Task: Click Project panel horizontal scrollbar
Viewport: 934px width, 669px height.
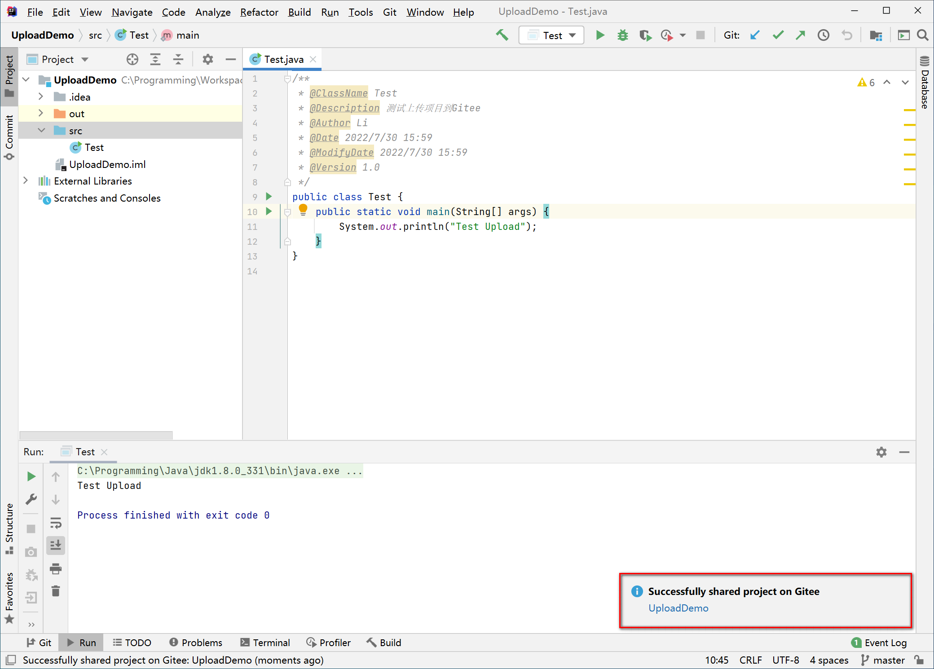Action: click(x=96, y=435)
